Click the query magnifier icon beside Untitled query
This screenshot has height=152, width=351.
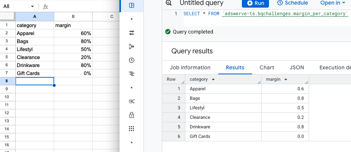pyautogui.click(x=169, y=3)
